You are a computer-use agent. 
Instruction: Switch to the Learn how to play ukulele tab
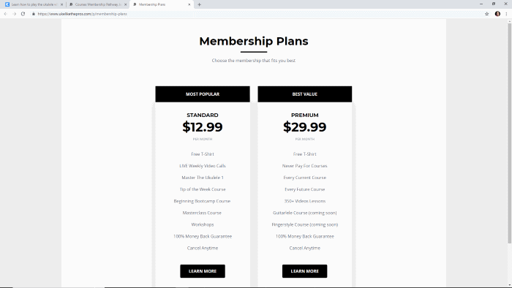coord(33,4)
